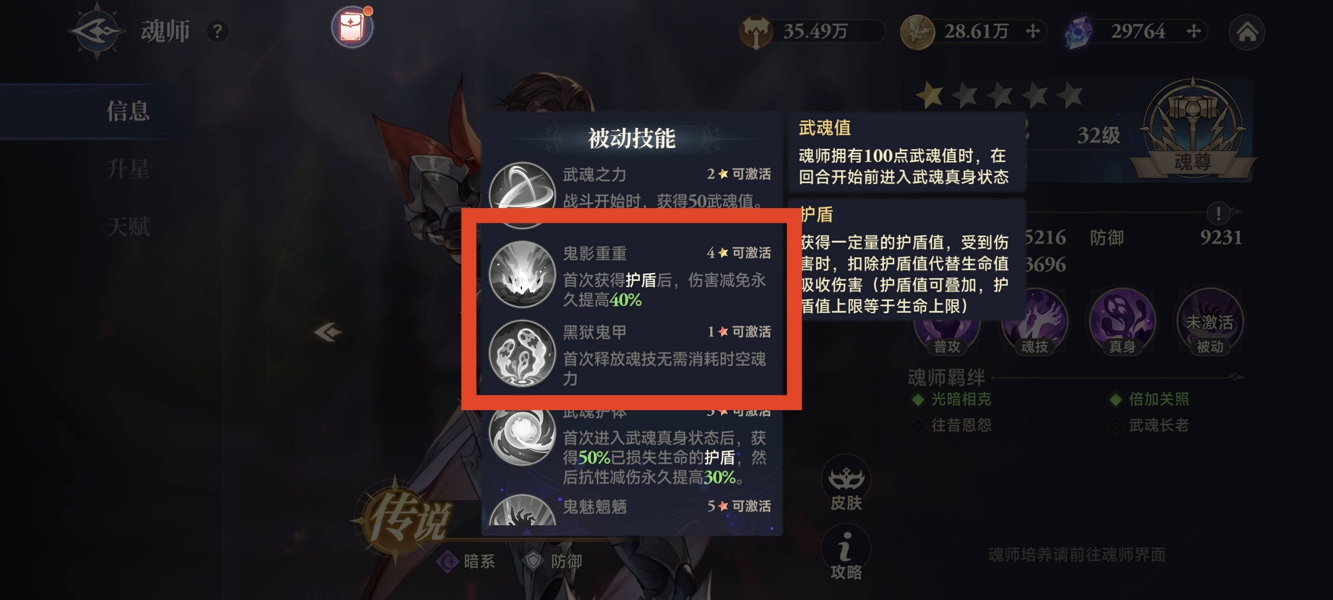Switch to the 天赋 tab
The image size is (1333, 600).
coord(128,227)
